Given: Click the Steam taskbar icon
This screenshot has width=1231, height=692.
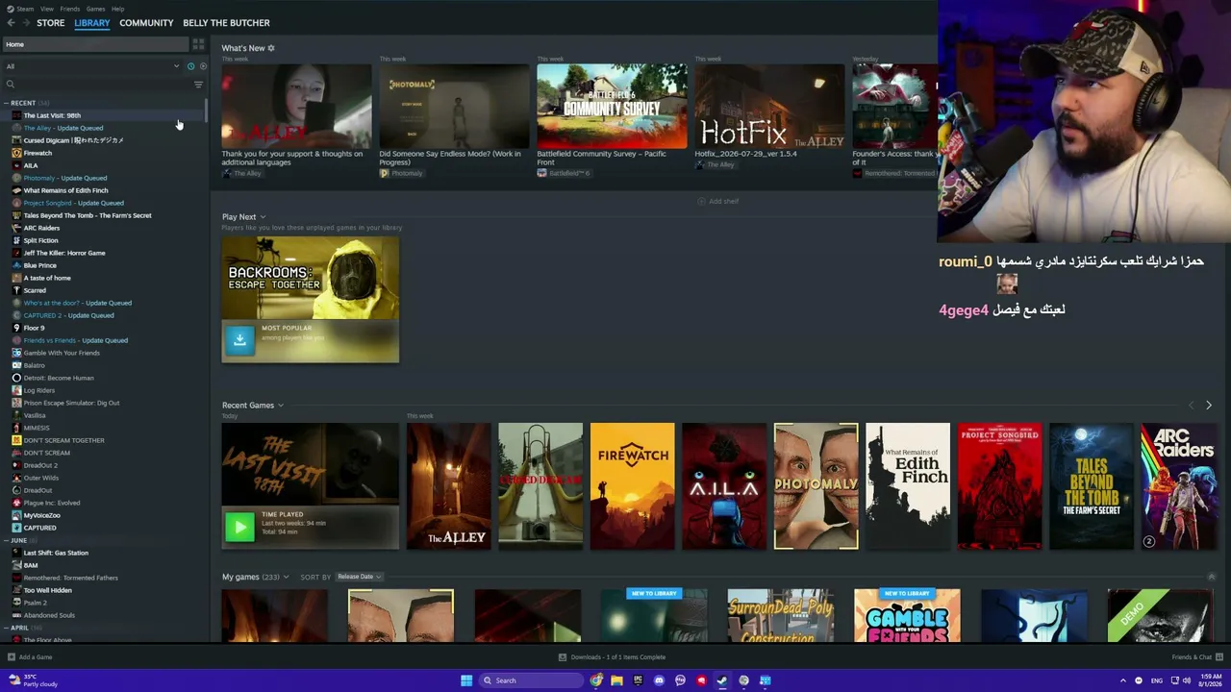Looking at the screenshot, I should coord(722,680).
